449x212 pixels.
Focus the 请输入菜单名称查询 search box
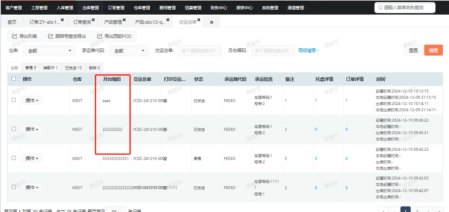click(x=405, y=8)
